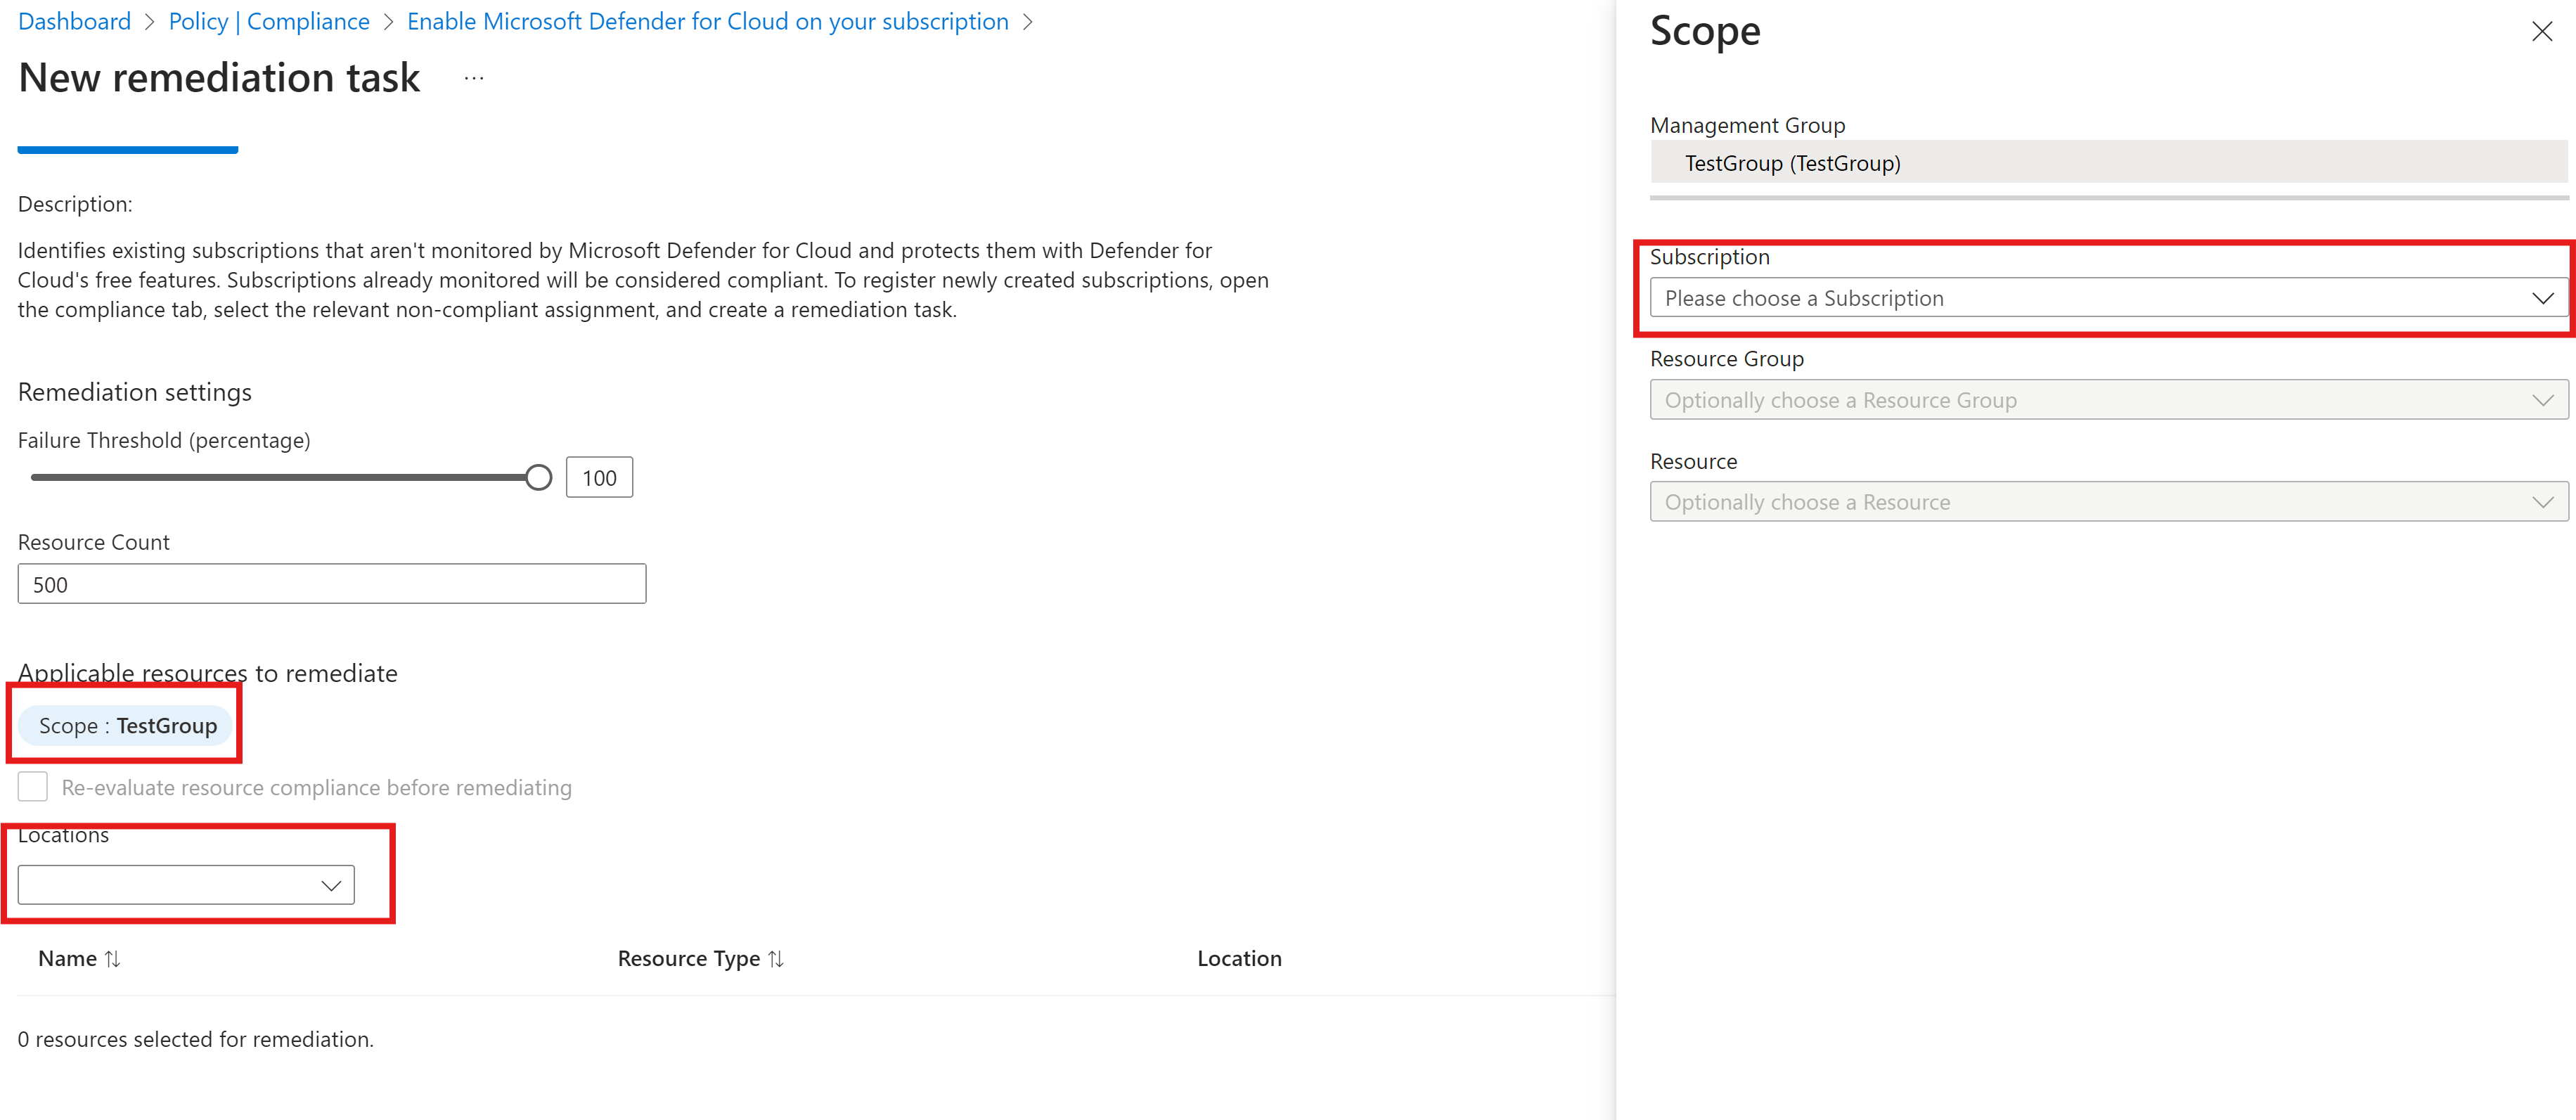Select TestGroup (TestGroup) management group field
Viewport: 2576px width, 1120px height.
(x=2108, y=163)
